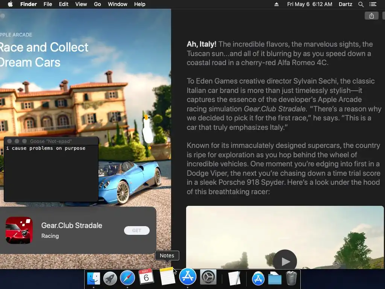
Task: Click "i cause problems on purpose" text
Action: pos(46,148)
